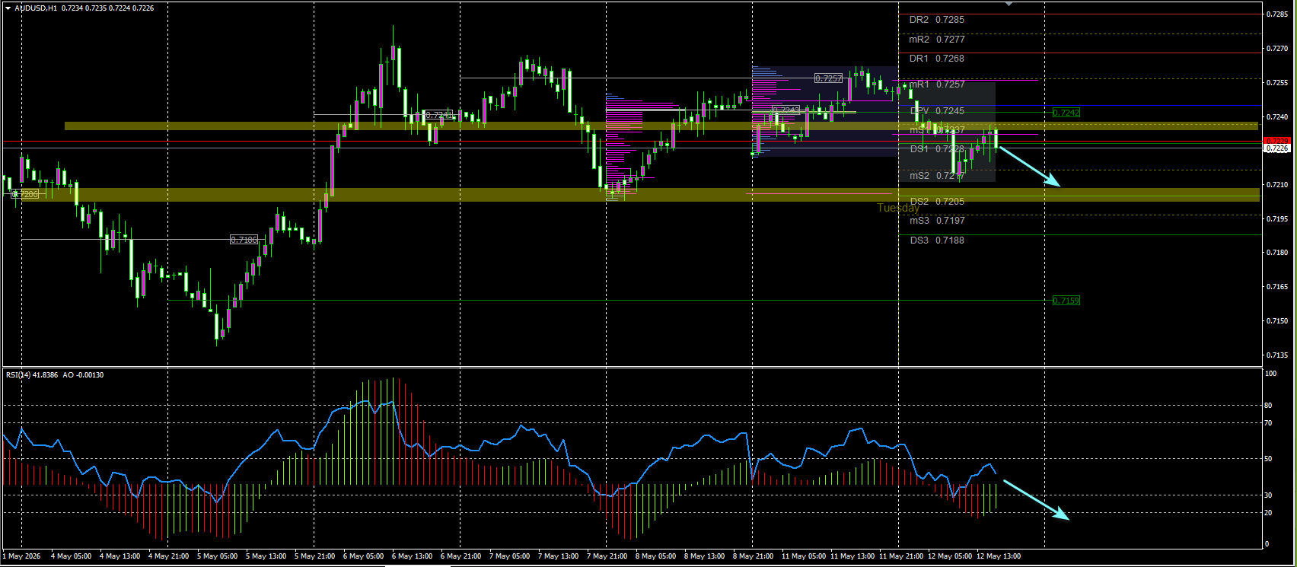This screenshot has width=1297, height=567.
Task: Select the mS3 0.7197 pivot label
Action: [936, 221]
